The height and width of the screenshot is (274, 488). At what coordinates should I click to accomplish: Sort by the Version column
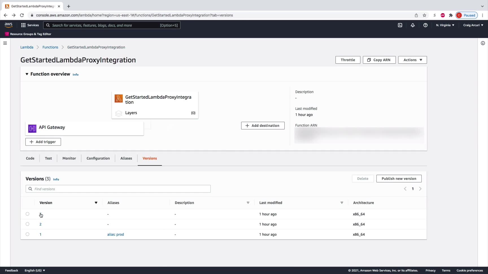96,203
